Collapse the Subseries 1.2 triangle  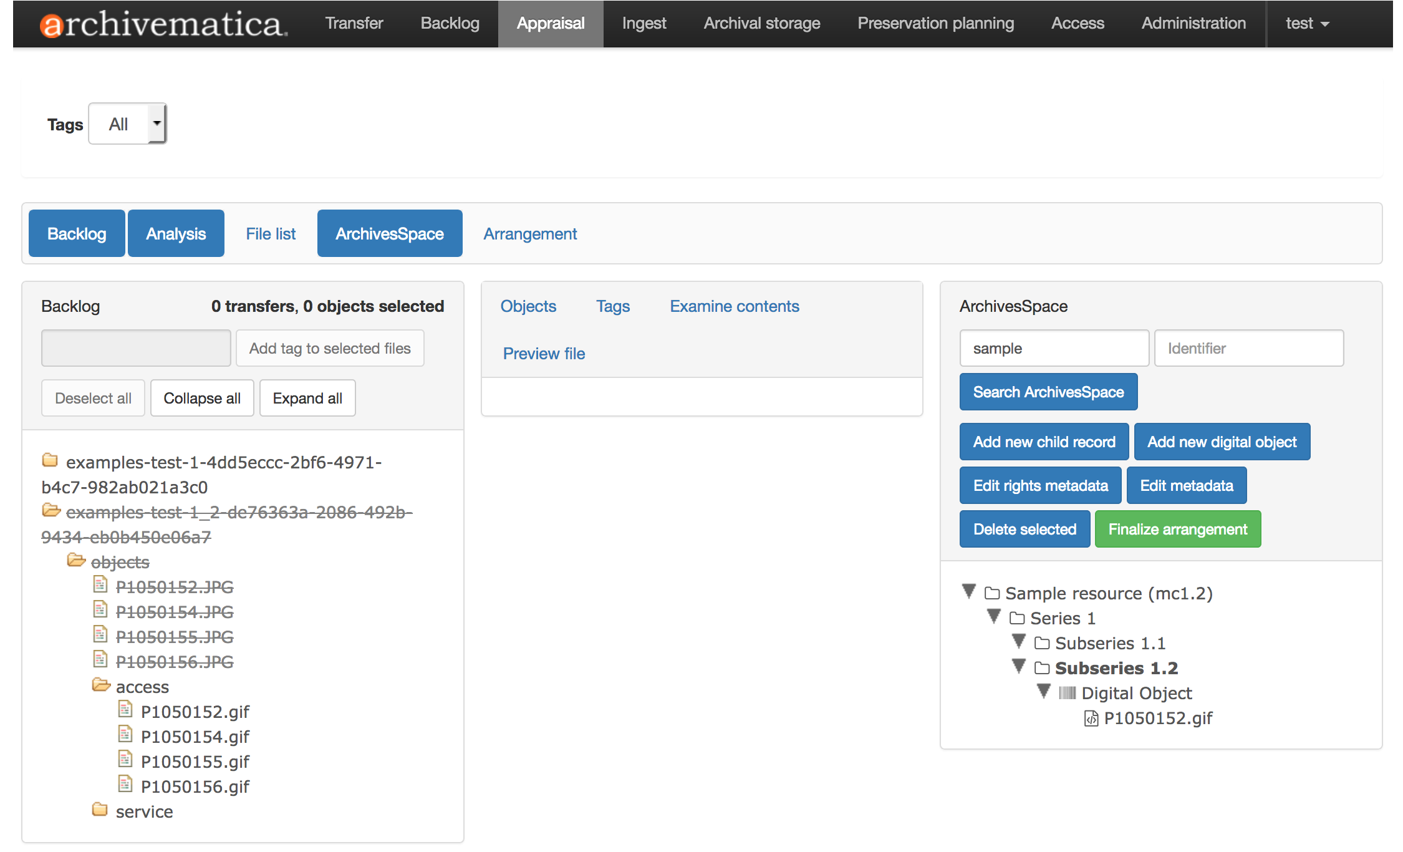(1019, 666)
